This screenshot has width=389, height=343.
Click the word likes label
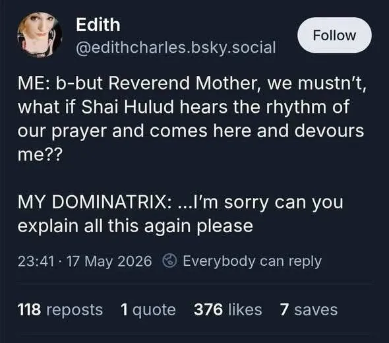[245, 310]
